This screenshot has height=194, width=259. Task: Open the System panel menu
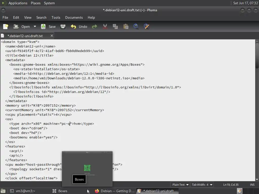point(49,3)
